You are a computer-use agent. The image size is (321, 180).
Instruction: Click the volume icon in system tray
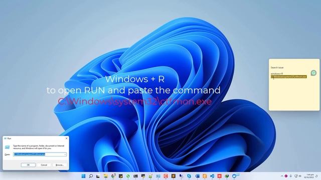(300, 176)
